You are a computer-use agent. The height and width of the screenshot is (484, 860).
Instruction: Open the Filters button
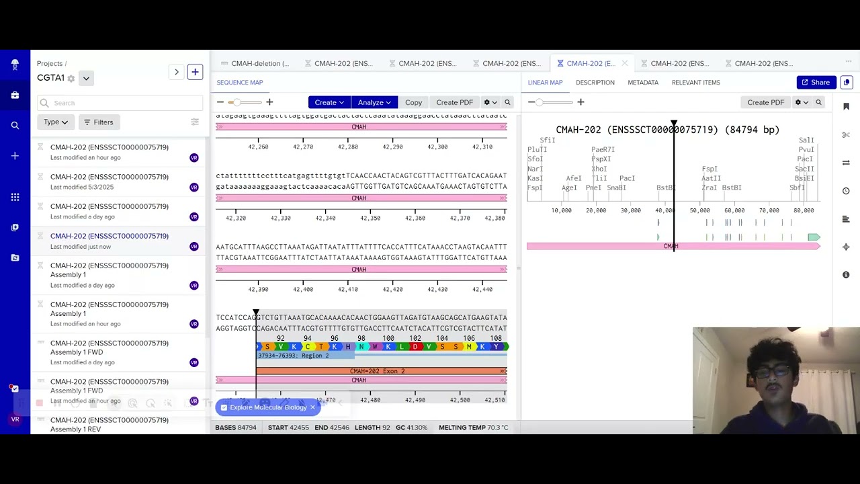(x=98, y=122)
